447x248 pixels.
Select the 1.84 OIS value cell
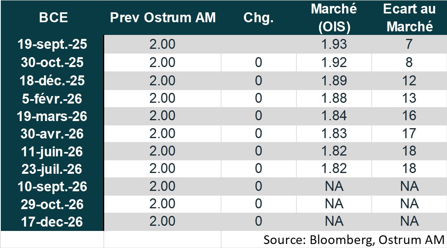334,116
